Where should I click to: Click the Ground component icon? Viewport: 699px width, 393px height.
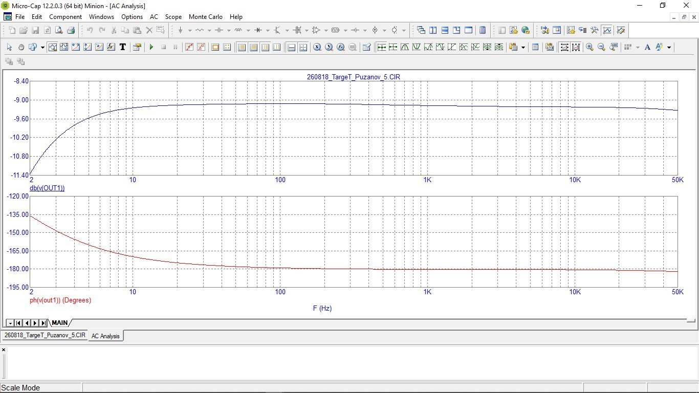180,30
